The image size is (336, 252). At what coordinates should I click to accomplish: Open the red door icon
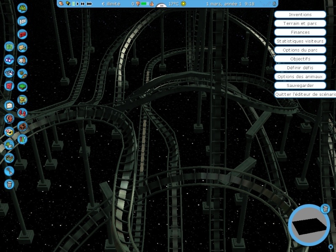[x=9, y=86]
